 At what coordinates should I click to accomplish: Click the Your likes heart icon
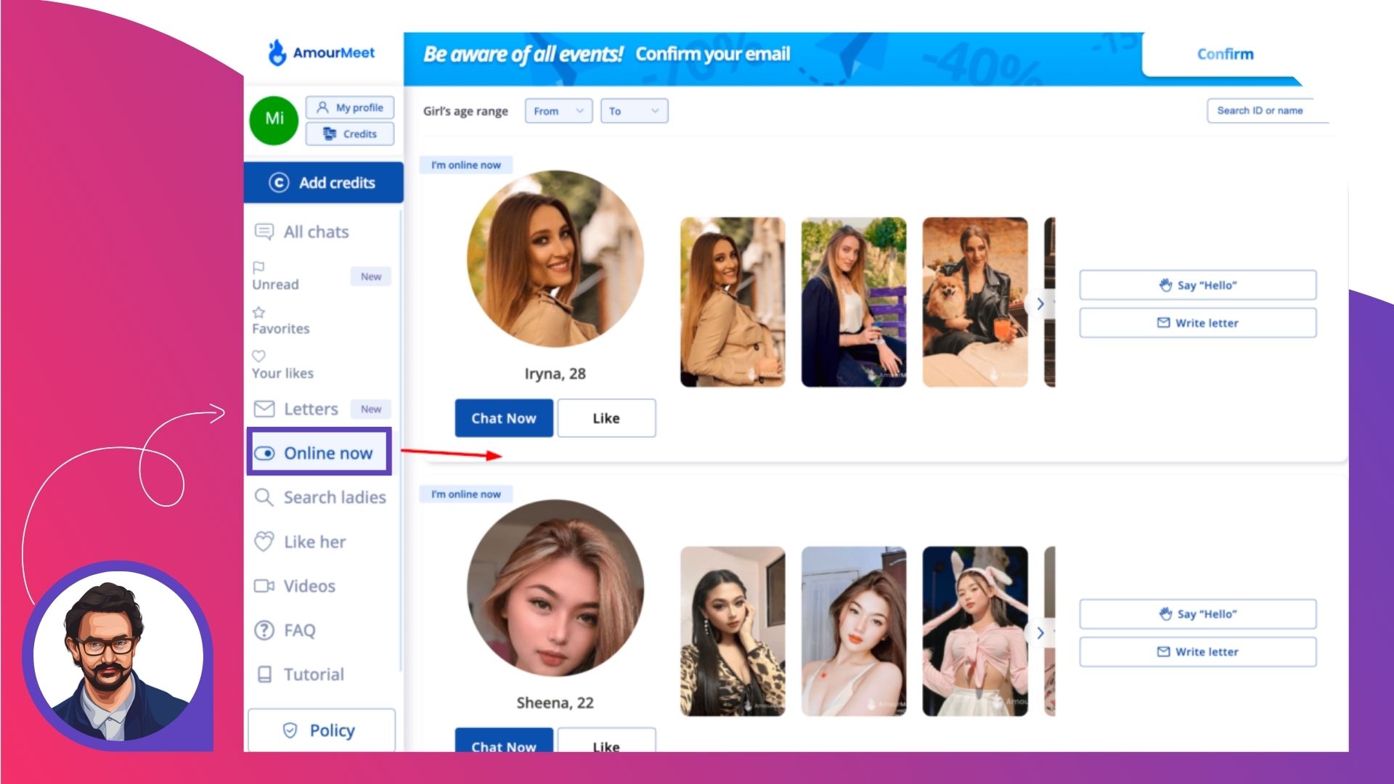[x=258, y=356]
